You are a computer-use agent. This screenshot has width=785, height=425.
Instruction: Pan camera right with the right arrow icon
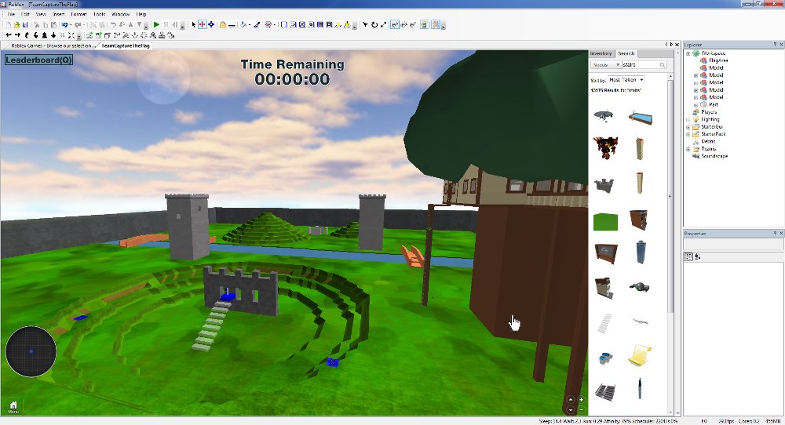coord(17,35)
